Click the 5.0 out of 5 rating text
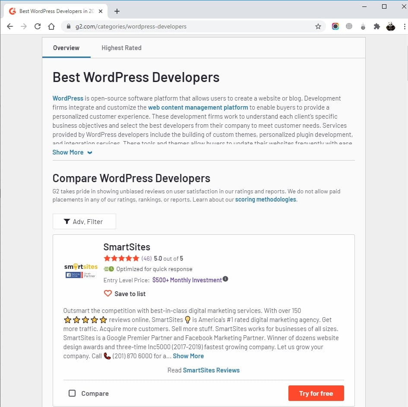 (x=169, y=258)
